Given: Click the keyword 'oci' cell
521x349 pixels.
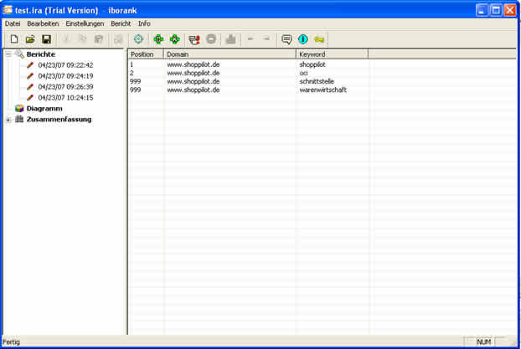Looking at the screenshot, I should 303,73.
